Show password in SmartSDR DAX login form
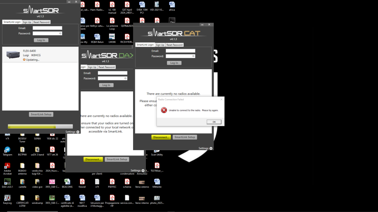 tap(125, 78)
